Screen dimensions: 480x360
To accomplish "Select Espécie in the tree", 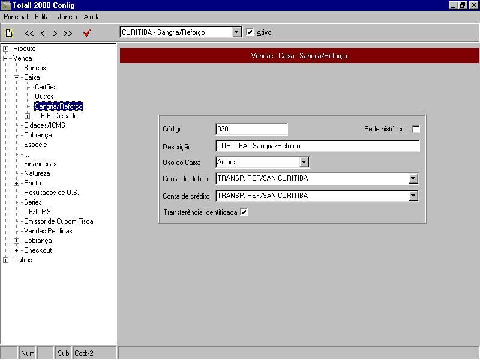I will 35,145.
